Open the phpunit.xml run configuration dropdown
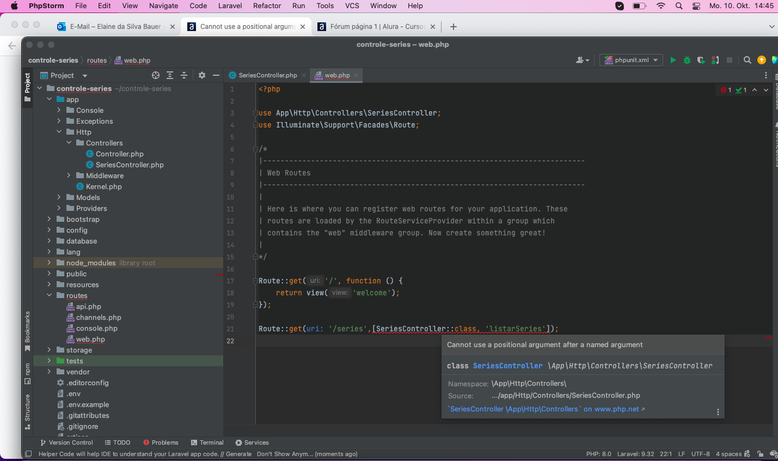Viewport: 778px width, 461px height. [632, 60]
